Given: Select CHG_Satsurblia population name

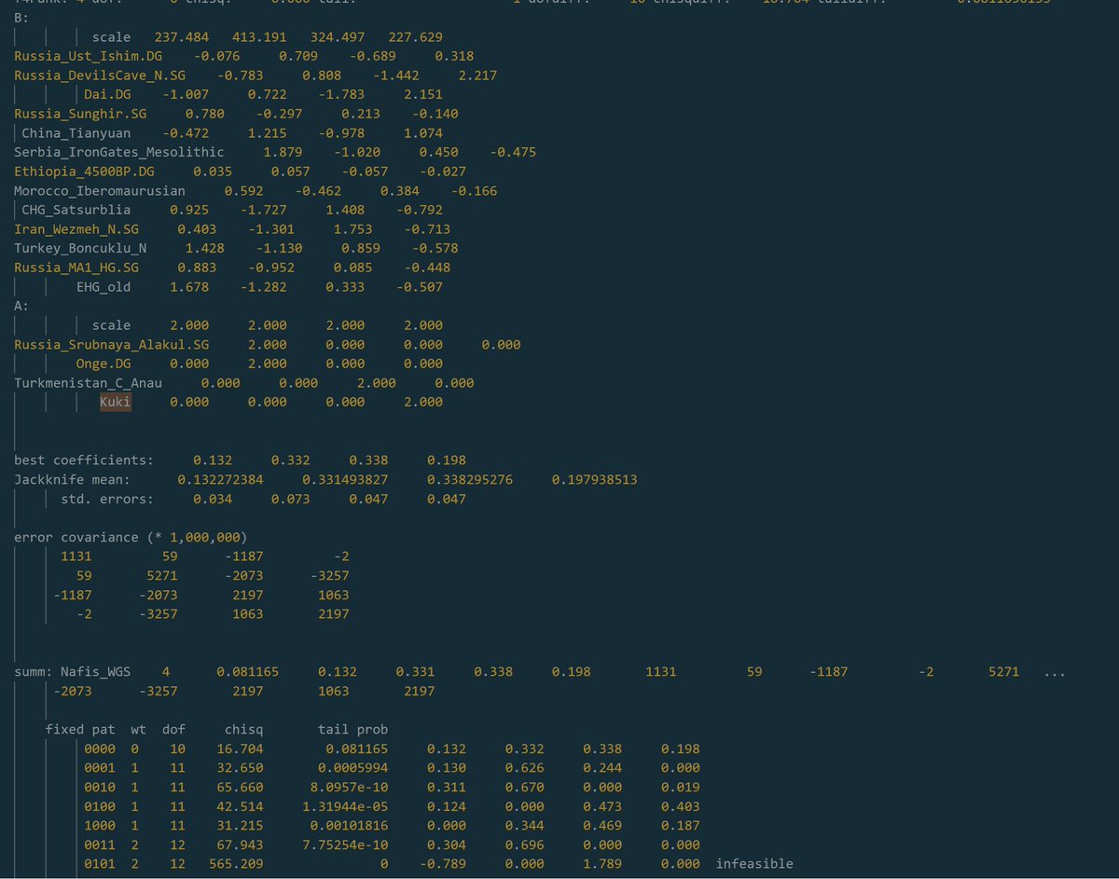Looking at the screenshot, I should (x=76, y=210).
